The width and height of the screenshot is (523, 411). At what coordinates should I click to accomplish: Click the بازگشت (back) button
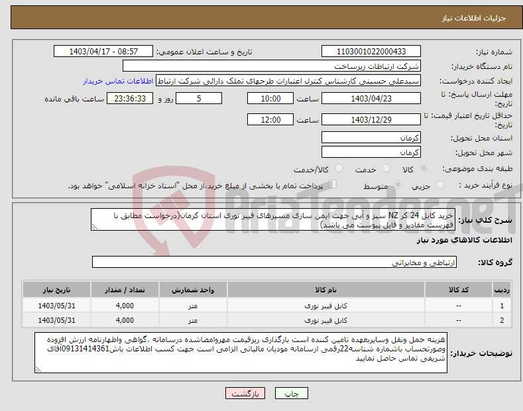pos(245,393)
